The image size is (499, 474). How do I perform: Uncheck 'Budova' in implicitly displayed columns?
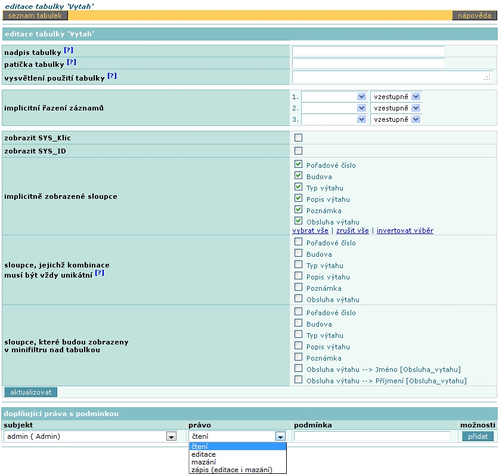pyautogui.click(x=298, y=176)
